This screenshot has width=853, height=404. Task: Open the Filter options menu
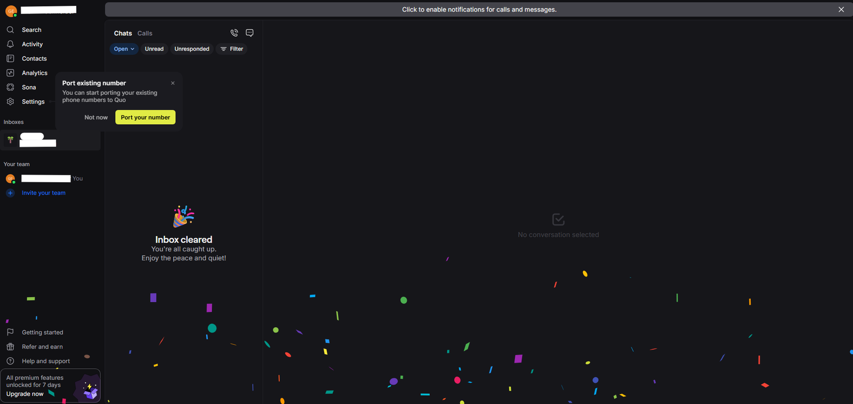point(231,49)
